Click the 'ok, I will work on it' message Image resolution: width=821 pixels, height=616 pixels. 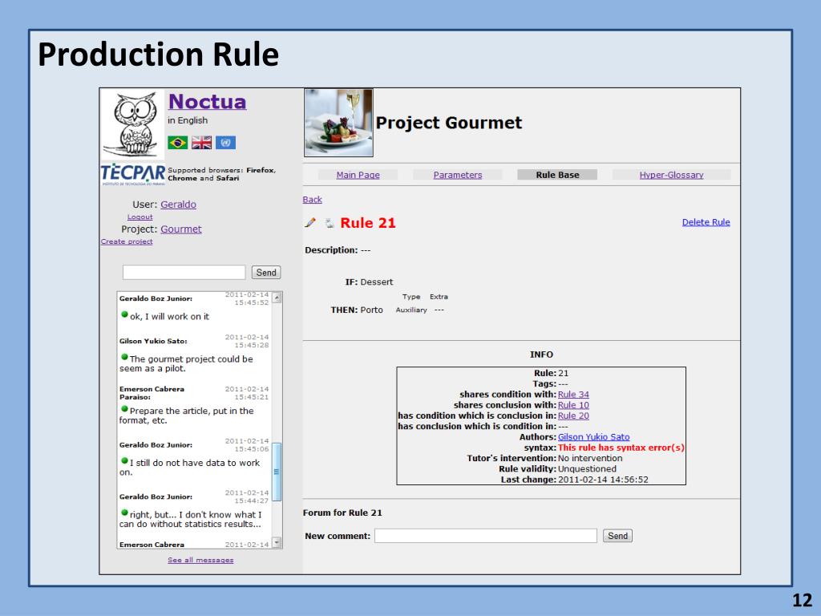[169, 316]
